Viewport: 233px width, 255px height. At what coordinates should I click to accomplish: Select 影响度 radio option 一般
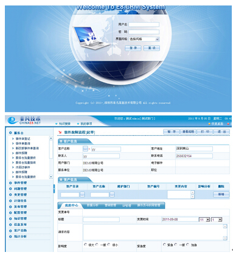point(97,245)
